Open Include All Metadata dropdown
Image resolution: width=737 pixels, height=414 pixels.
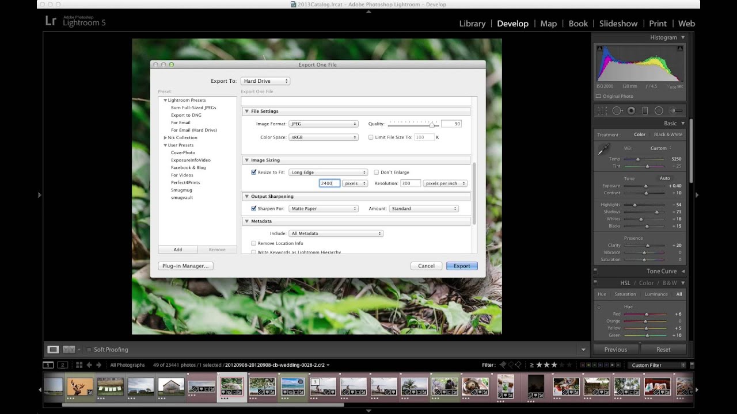click(x=336, y=233)
